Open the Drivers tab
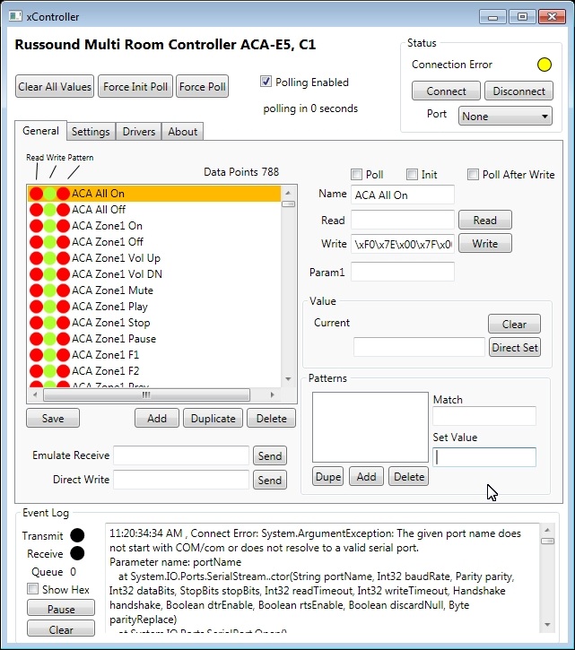 tap(138, 132)
